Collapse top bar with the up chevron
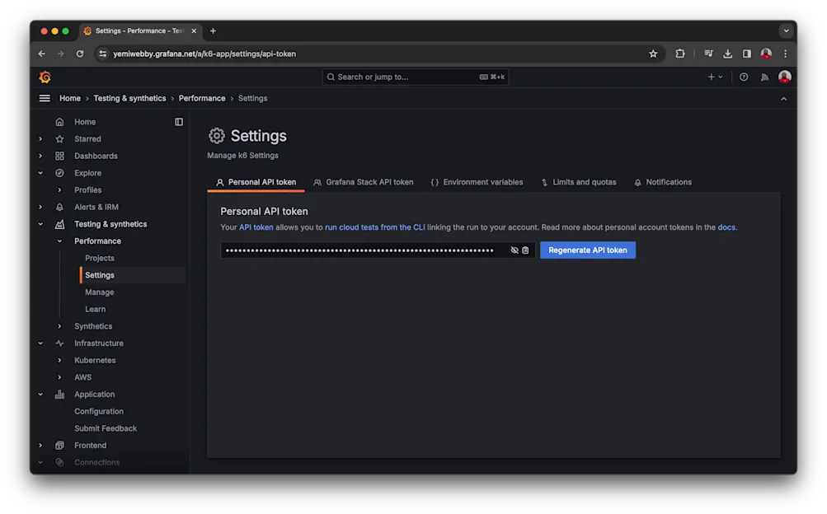827x514 pixels. [x=784, y=99]
